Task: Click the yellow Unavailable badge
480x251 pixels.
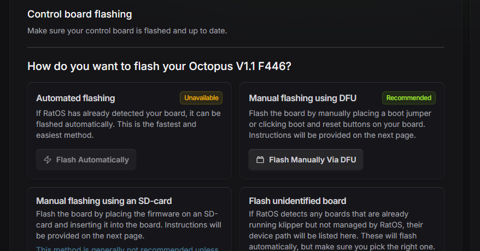Action: 201,98
